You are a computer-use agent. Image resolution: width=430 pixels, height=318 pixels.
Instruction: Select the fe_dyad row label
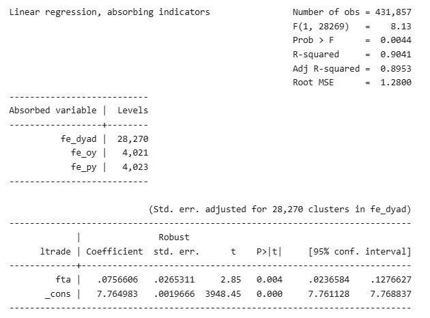[x=78, y=139]
